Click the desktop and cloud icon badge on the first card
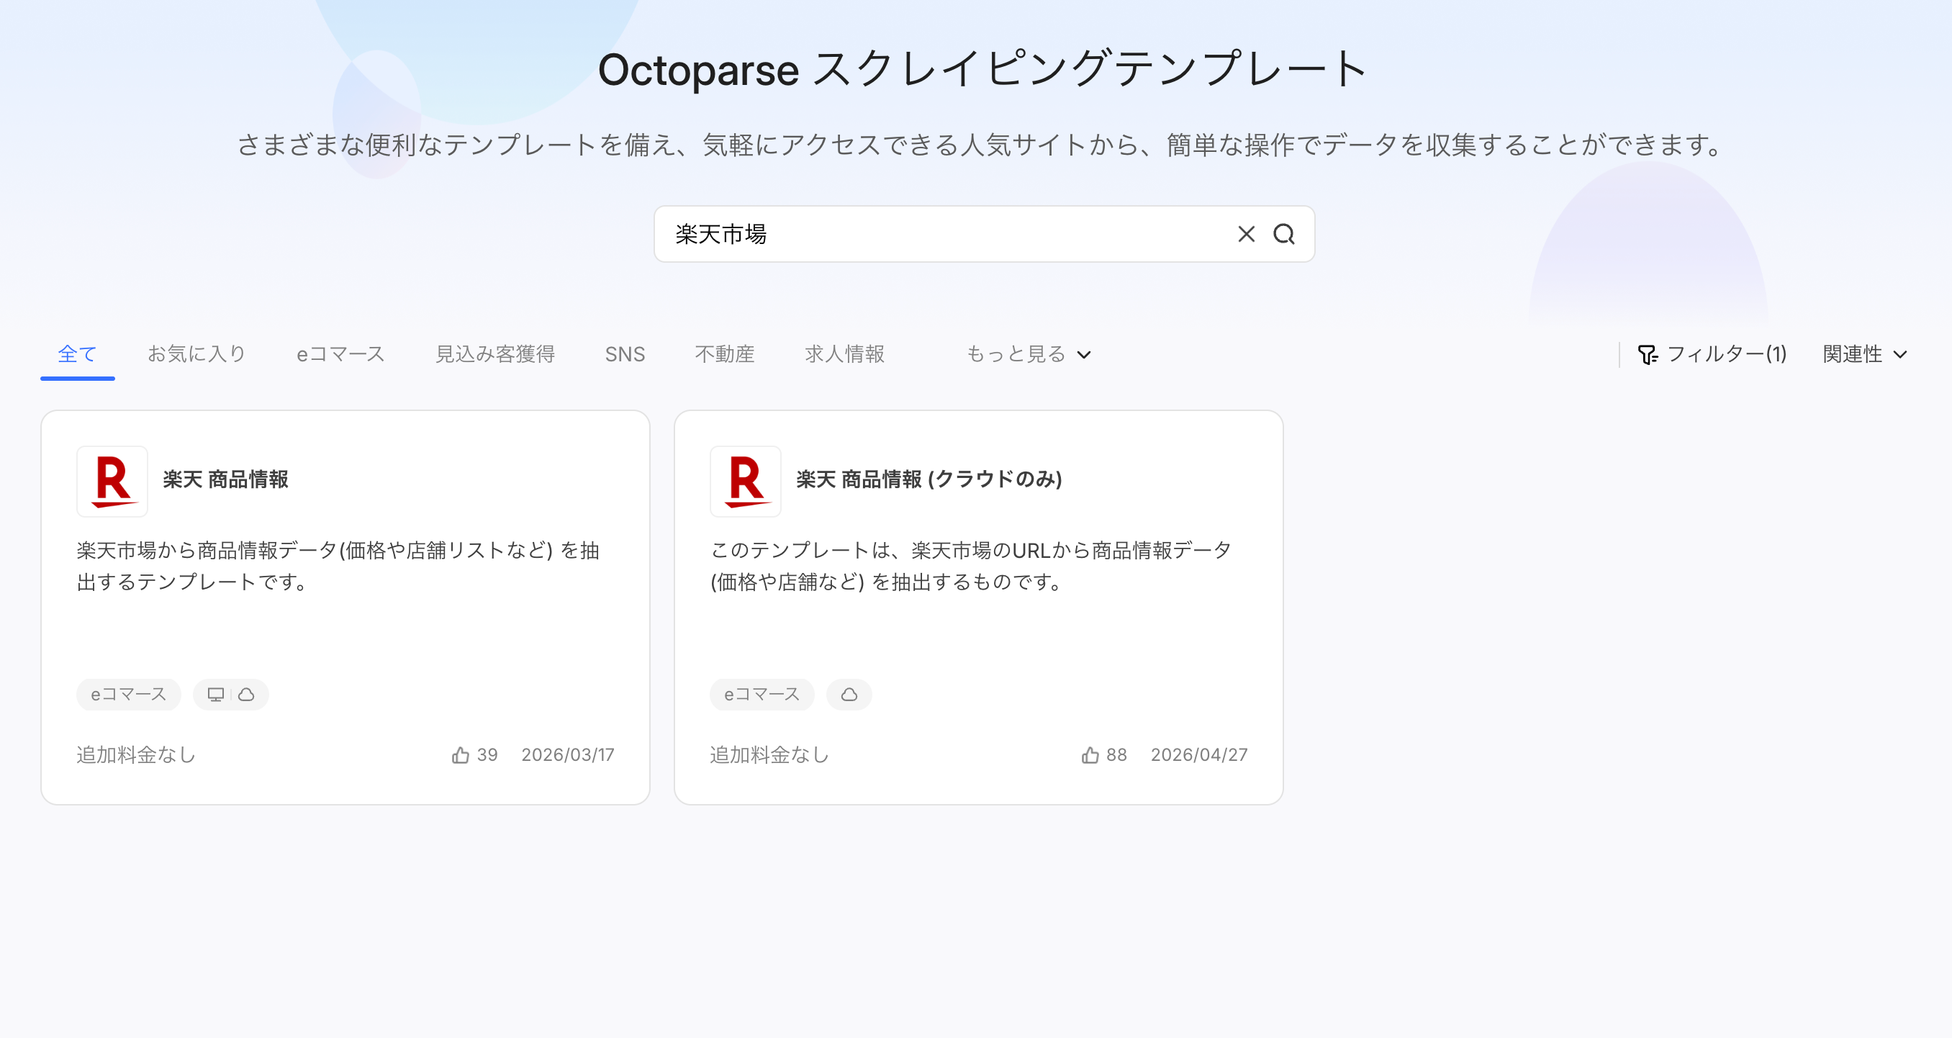 click(230, 694)
